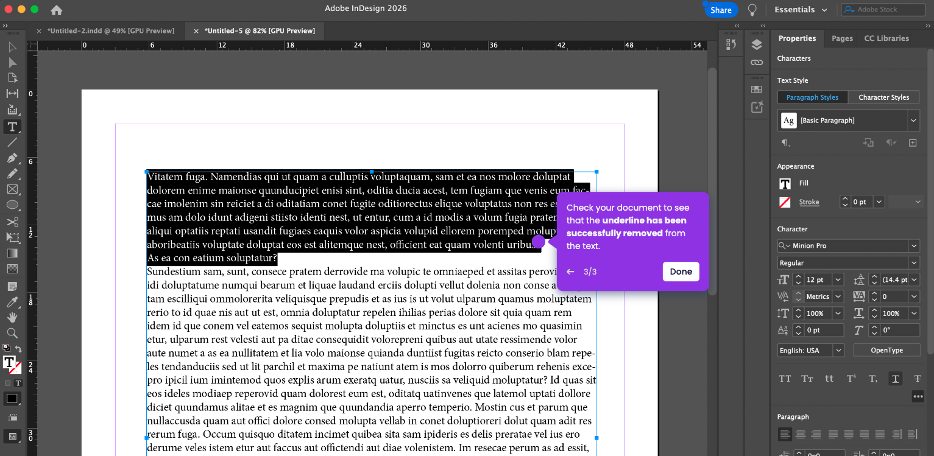The image size is (934, 456).
Task: Switch to the Untitled-5 document tab
Action: (x=259, y=30)
